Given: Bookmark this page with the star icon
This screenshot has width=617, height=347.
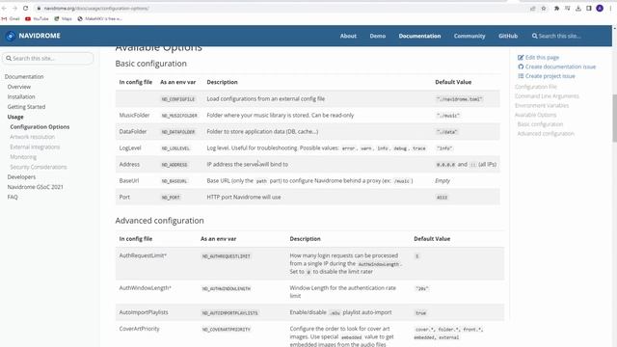Looking at the screenshot, I should point(544,9).
